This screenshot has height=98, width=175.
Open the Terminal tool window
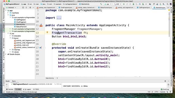click(x=10, y=89)
